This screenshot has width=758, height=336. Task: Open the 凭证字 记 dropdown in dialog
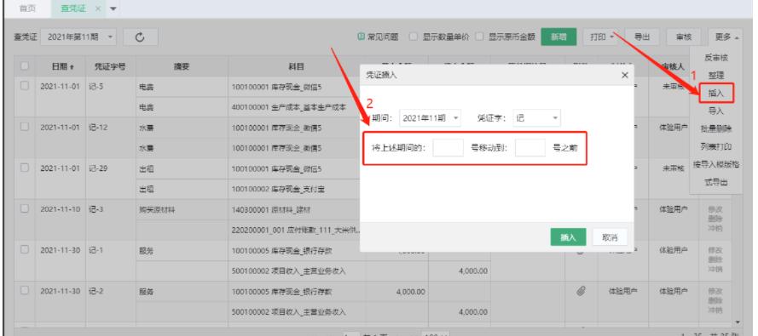point(536,117)
